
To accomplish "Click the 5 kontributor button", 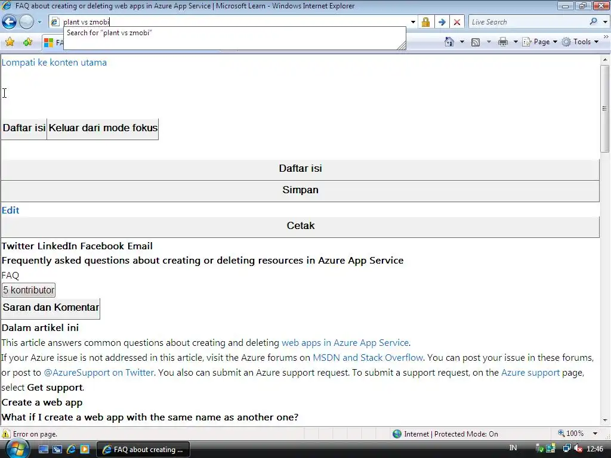I will coord(29,290).
